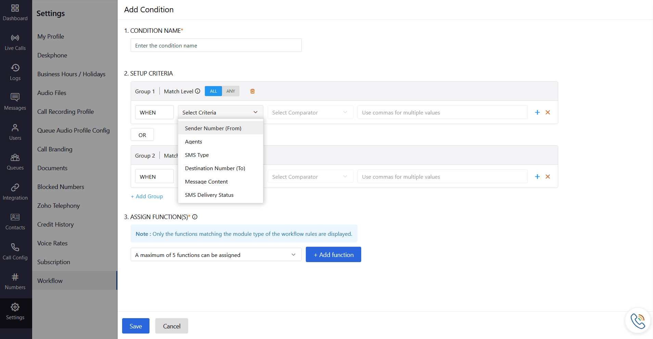Go to Messages in the navigation bar

pos(15,102)
